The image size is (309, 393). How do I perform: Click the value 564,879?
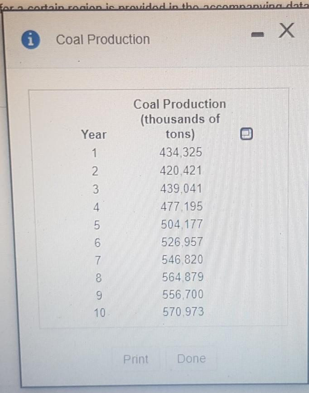183,277
